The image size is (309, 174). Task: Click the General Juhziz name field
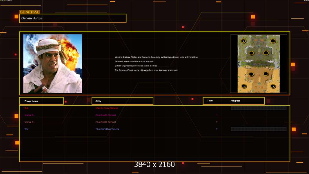click(x=73, y=18)
